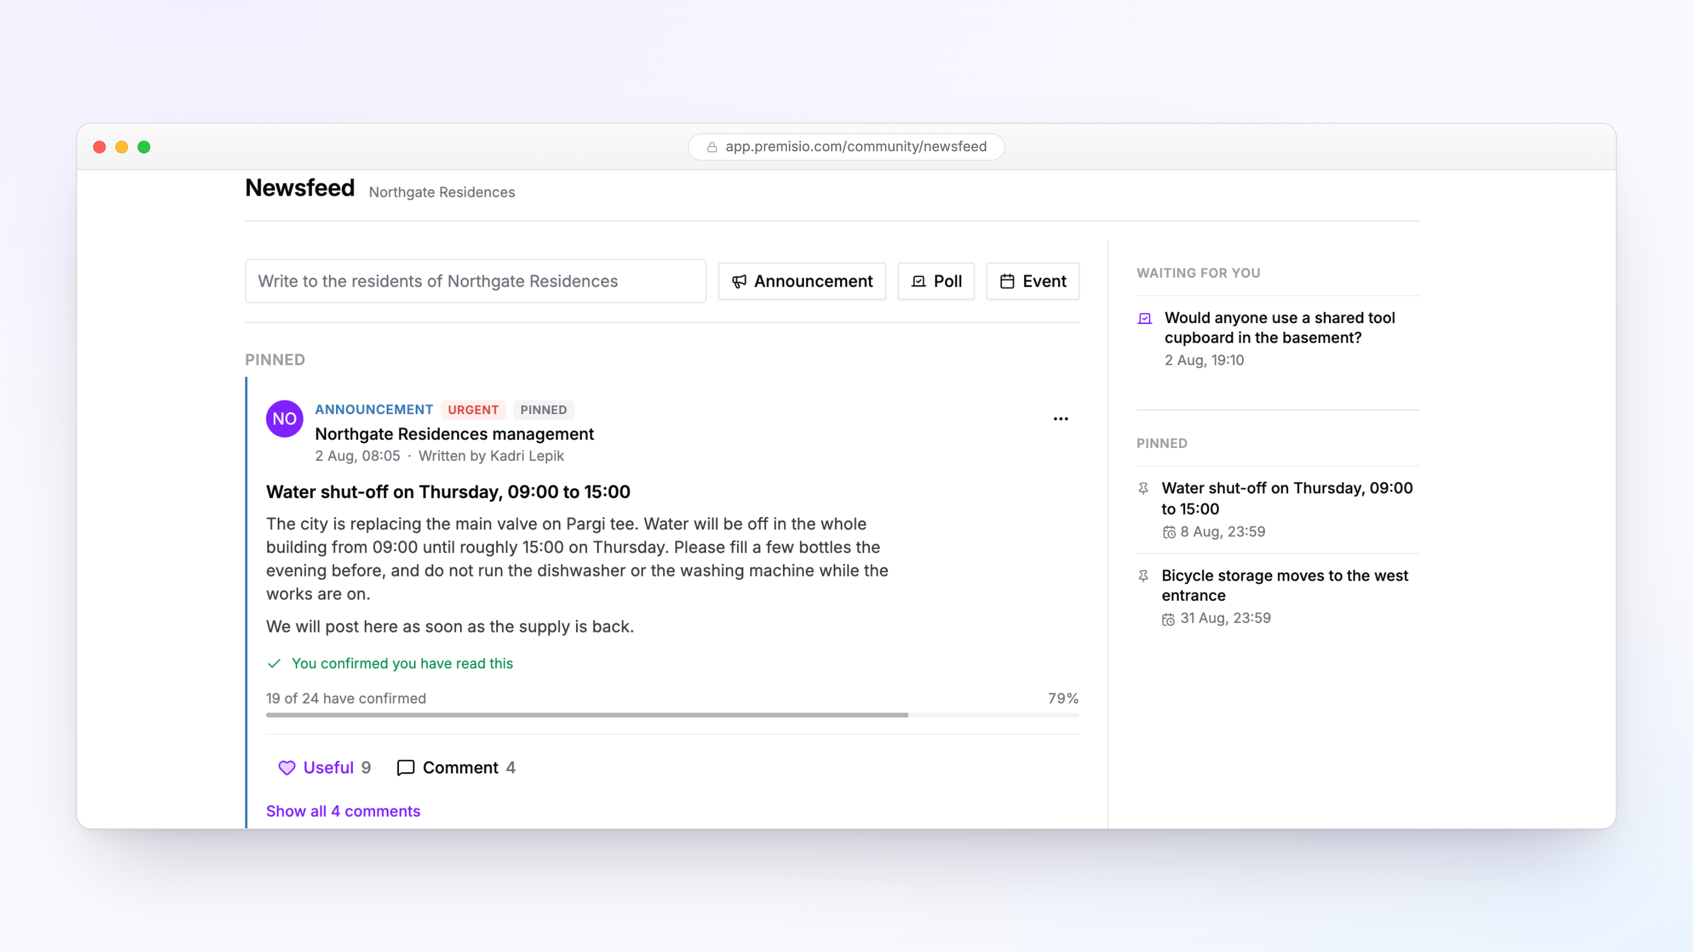Open the three-dot menu on the announcement
Viewport: 1693px width, 952px height.
[1061, 418]
